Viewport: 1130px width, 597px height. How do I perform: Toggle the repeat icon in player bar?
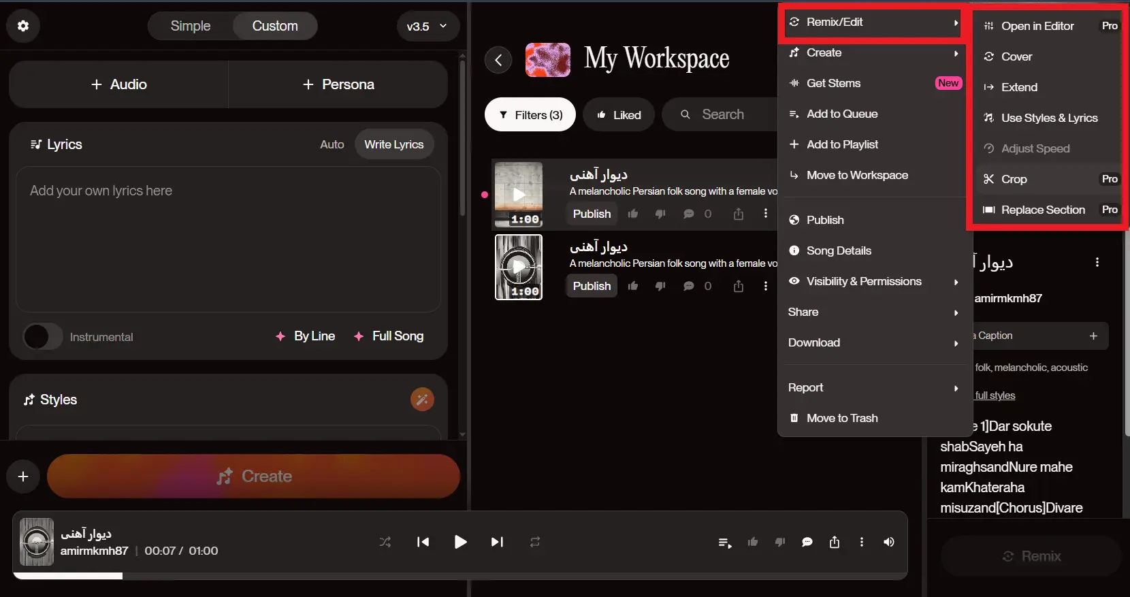535,542
